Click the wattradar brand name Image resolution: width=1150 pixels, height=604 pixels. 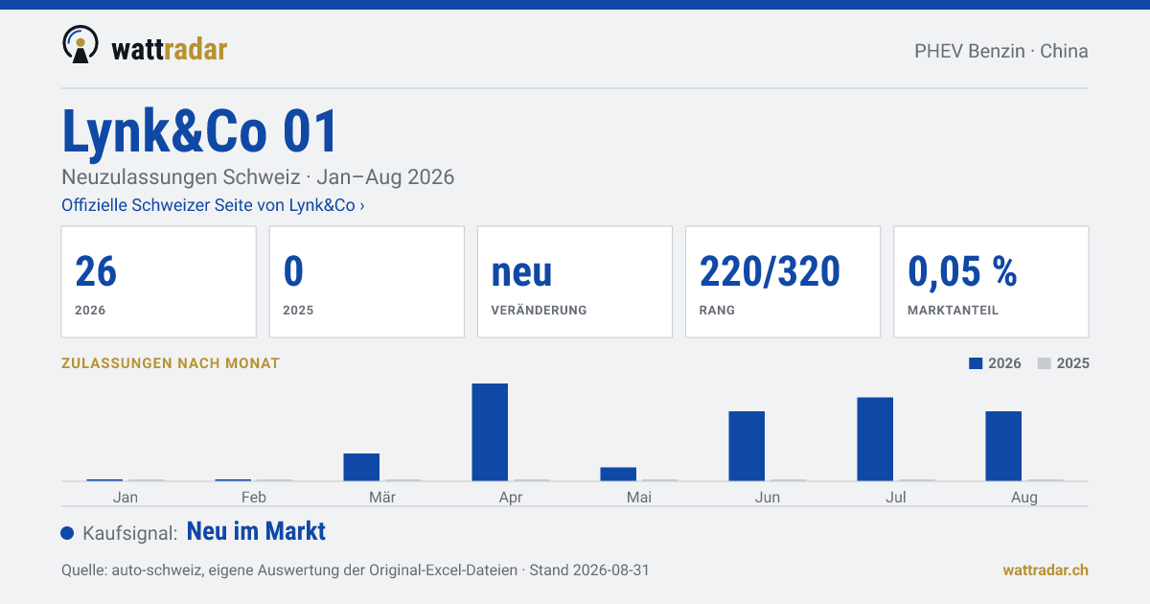(169, 49)
